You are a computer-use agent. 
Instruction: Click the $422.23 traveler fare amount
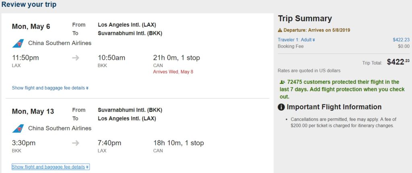click(401, 40)
